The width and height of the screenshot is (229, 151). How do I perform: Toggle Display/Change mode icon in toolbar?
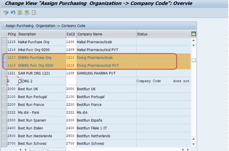[6, 13]
